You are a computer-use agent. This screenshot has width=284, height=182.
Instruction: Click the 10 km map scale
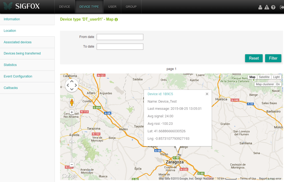click(227, 179)
